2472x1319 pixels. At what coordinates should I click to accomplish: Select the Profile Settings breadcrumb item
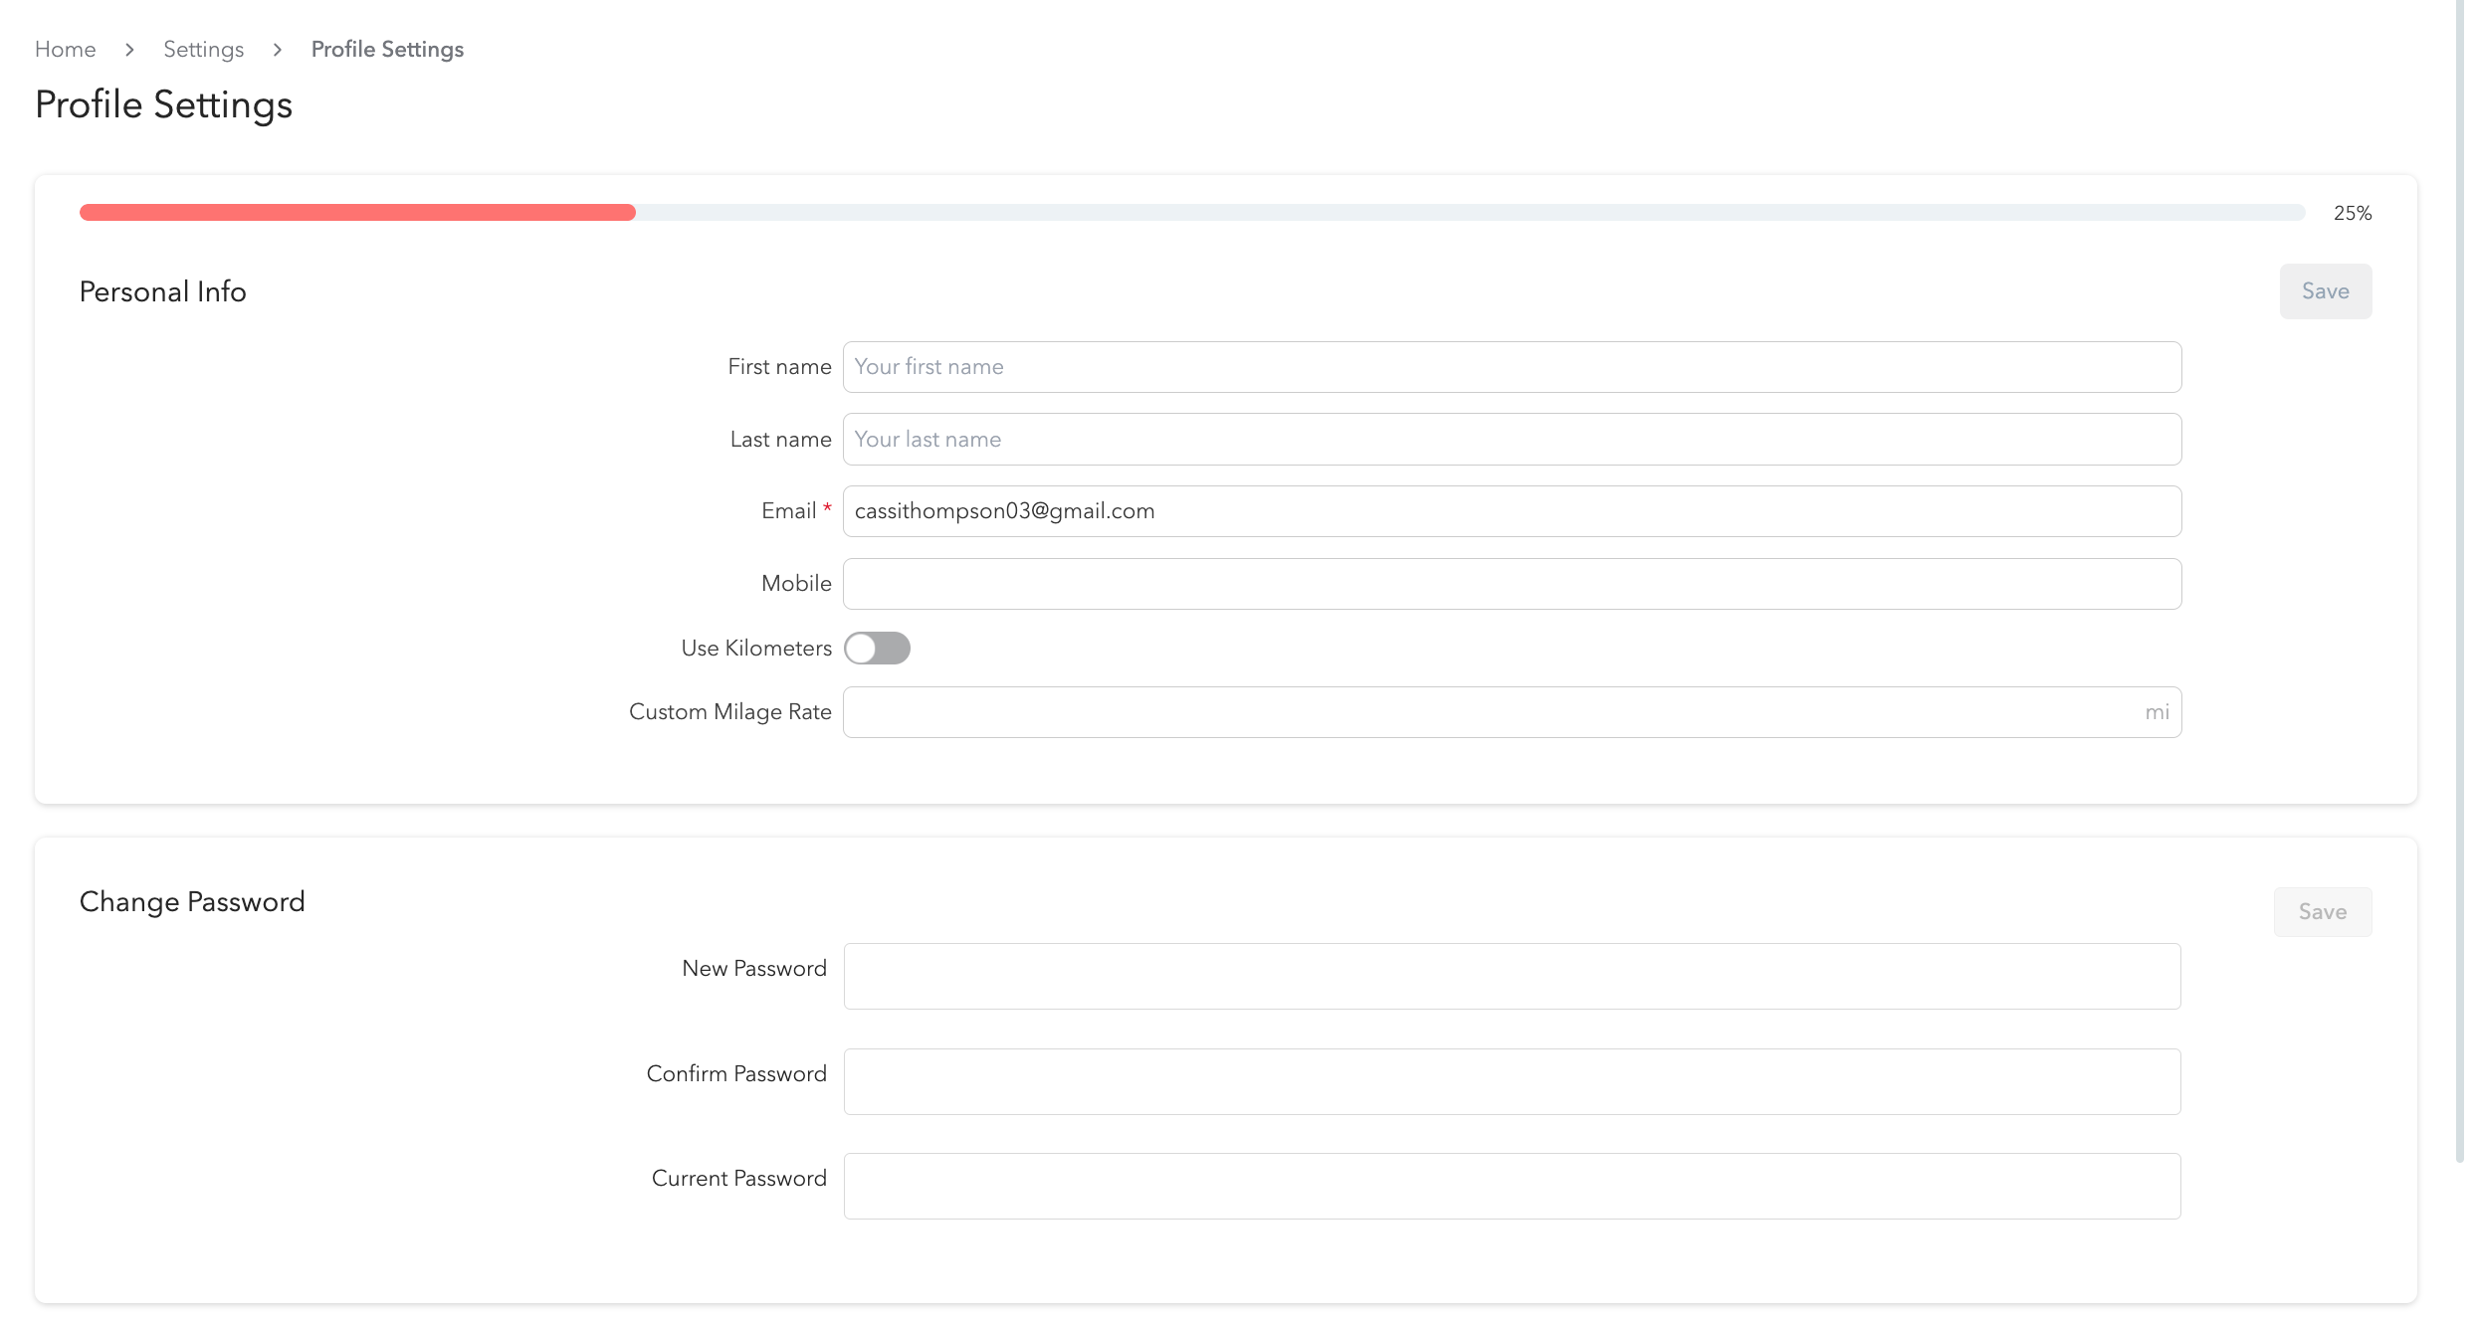pyautogui.click(x=387, y=49)
